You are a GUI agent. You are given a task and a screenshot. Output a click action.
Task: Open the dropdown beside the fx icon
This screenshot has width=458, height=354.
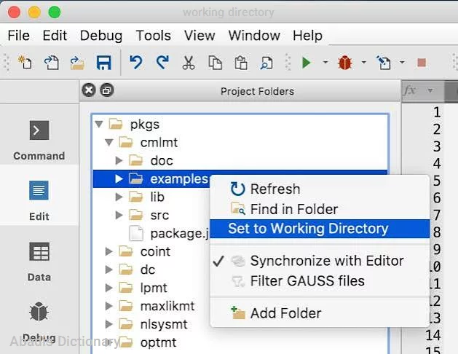pos(430,90)
